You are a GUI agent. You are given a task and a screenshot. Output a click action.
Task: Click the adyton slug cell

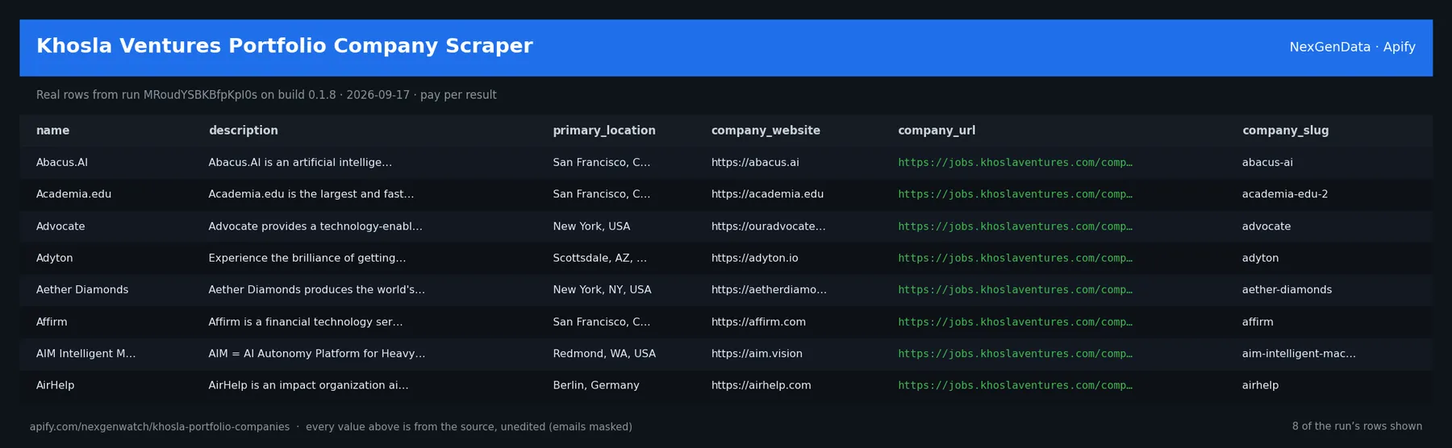click(1260, 258)
